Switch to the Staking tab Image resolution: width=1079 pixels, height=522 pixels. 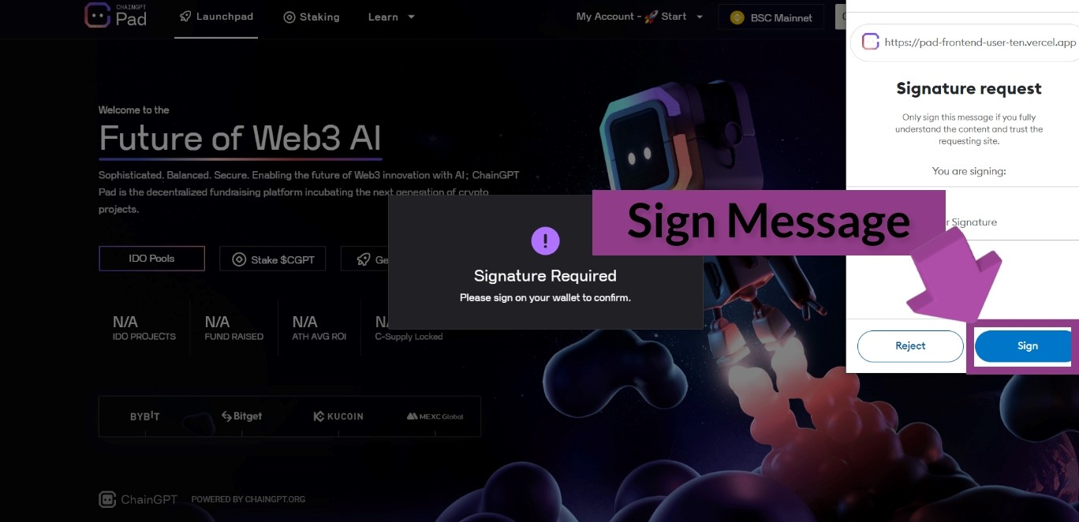coord(312,17)
